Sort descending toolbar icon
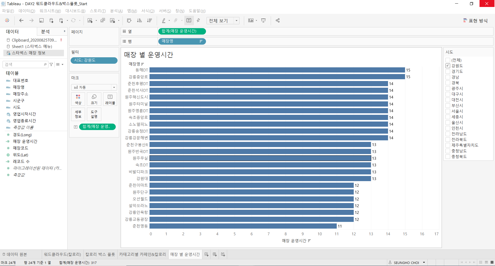The height and width of the screenshot is (266, 495). coord(149,20)
